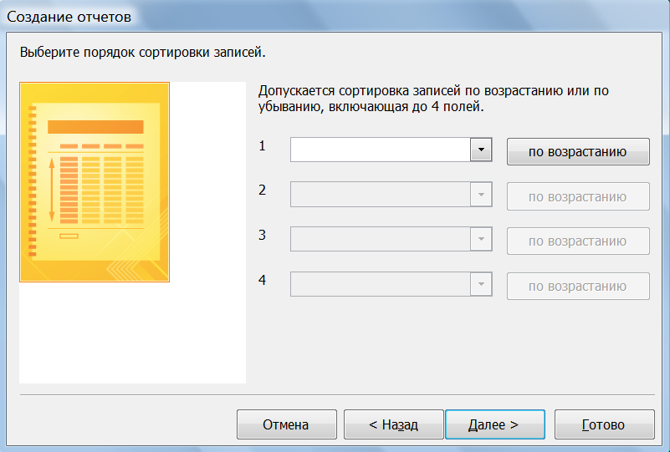Click the Отмена button

pyautogui.click(x=287, y=424)
